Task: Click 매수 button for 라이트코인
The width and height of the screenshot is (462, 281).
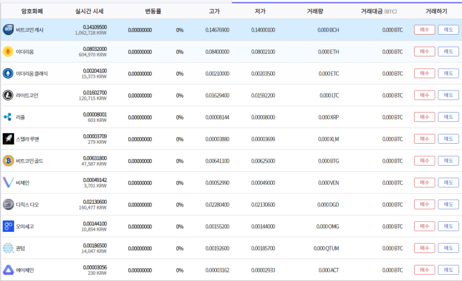Action: click(x=424, y=95)
